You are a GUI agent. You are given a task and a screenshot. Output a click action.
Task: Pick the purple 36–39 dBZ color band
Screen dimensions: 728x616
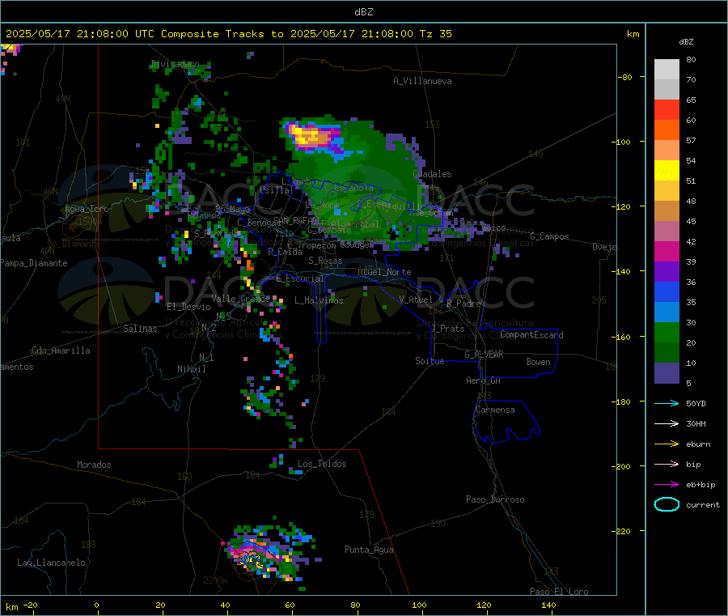click(667, 272)
